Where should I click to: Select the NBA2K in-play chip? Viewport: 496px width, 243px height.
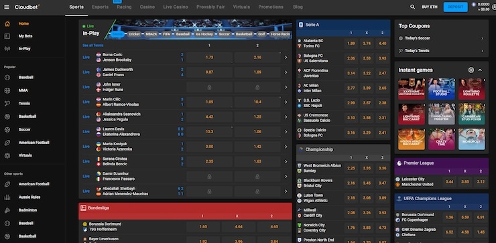pos(151,34)
